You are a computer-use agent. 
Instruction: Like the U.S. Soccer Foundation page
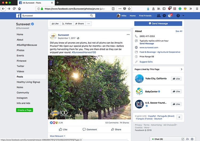tap(176, 104)
